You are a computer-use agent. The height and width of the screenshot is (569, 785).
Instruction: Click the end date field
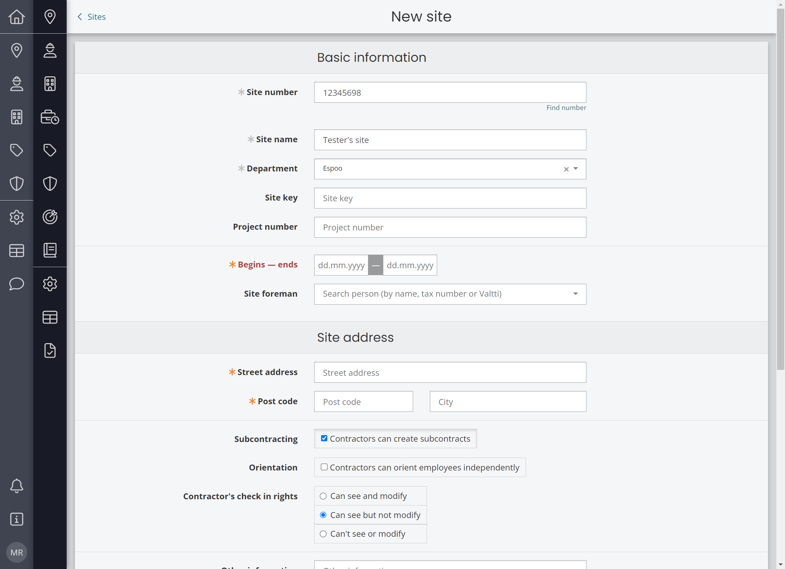point(410,265)
